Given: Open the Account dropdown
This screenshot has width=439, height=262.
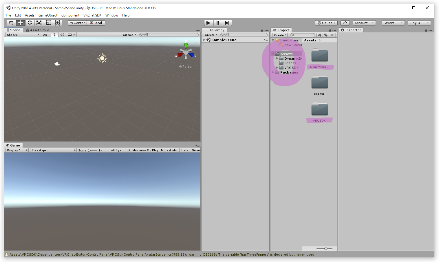Looking at the screenshot, I should (364, 23).
